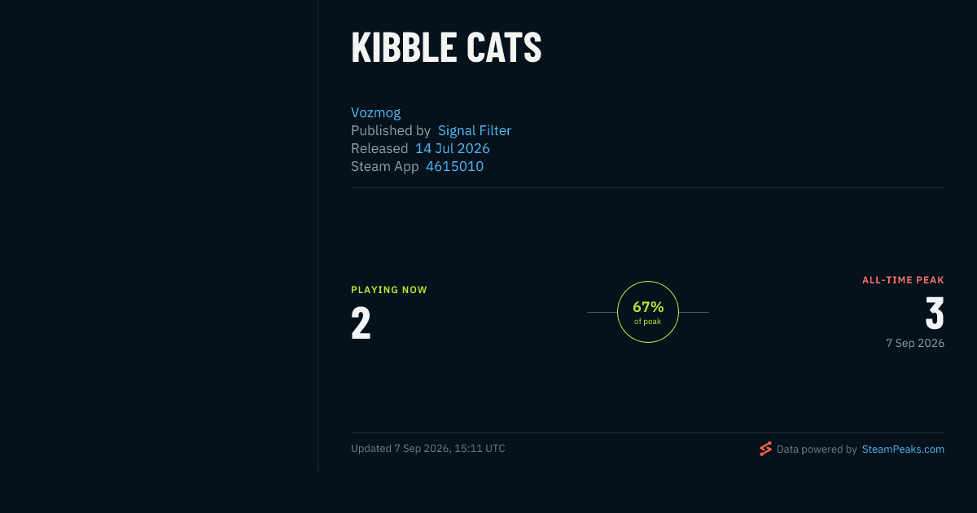977x513 pixels.
Task: Click the Kibble Cats title
Action: coord(446,48)
